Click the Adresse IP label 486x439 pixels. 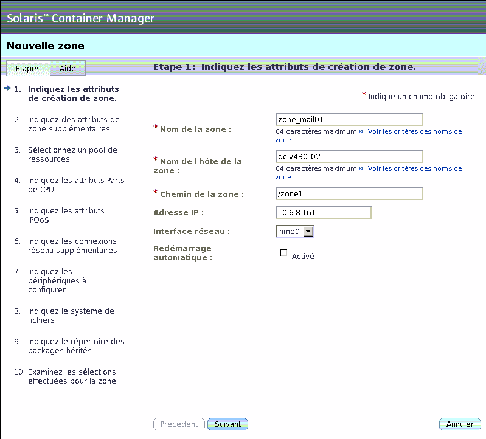(x=178, y=213)
